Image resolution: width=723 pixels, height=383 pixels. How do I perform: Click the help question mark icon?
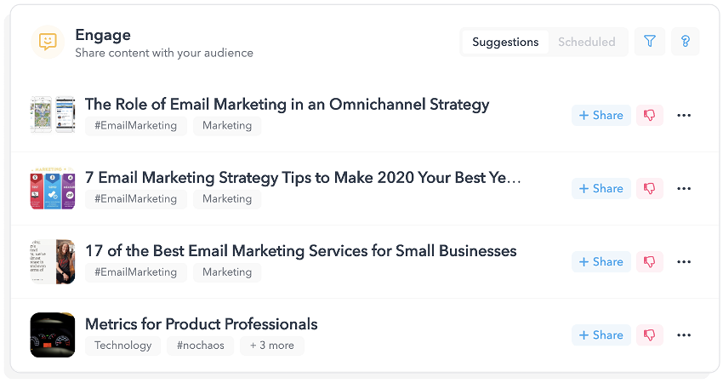tap(685, 42)
